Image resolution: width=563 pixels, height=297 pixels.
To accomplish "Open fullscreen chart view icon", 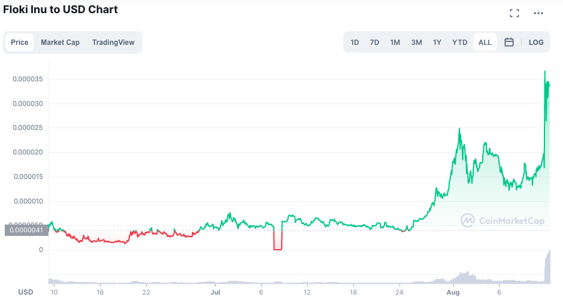I will pos(514,13).
